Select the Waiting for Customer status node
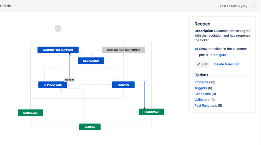 [x=123, y=50]
